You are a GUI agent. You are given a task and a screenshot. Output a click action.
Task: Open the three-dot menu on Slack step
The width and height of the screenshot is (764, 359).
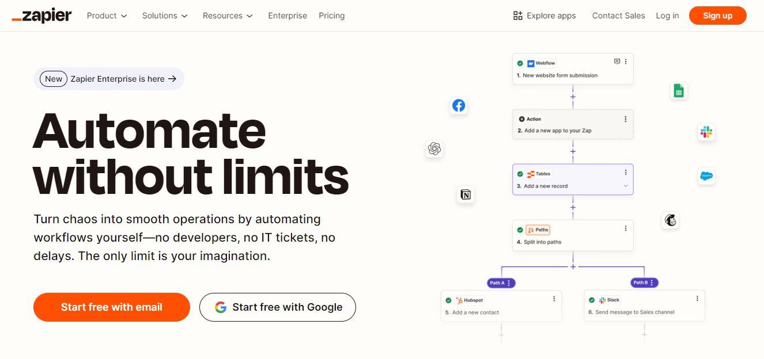[697, 299]
